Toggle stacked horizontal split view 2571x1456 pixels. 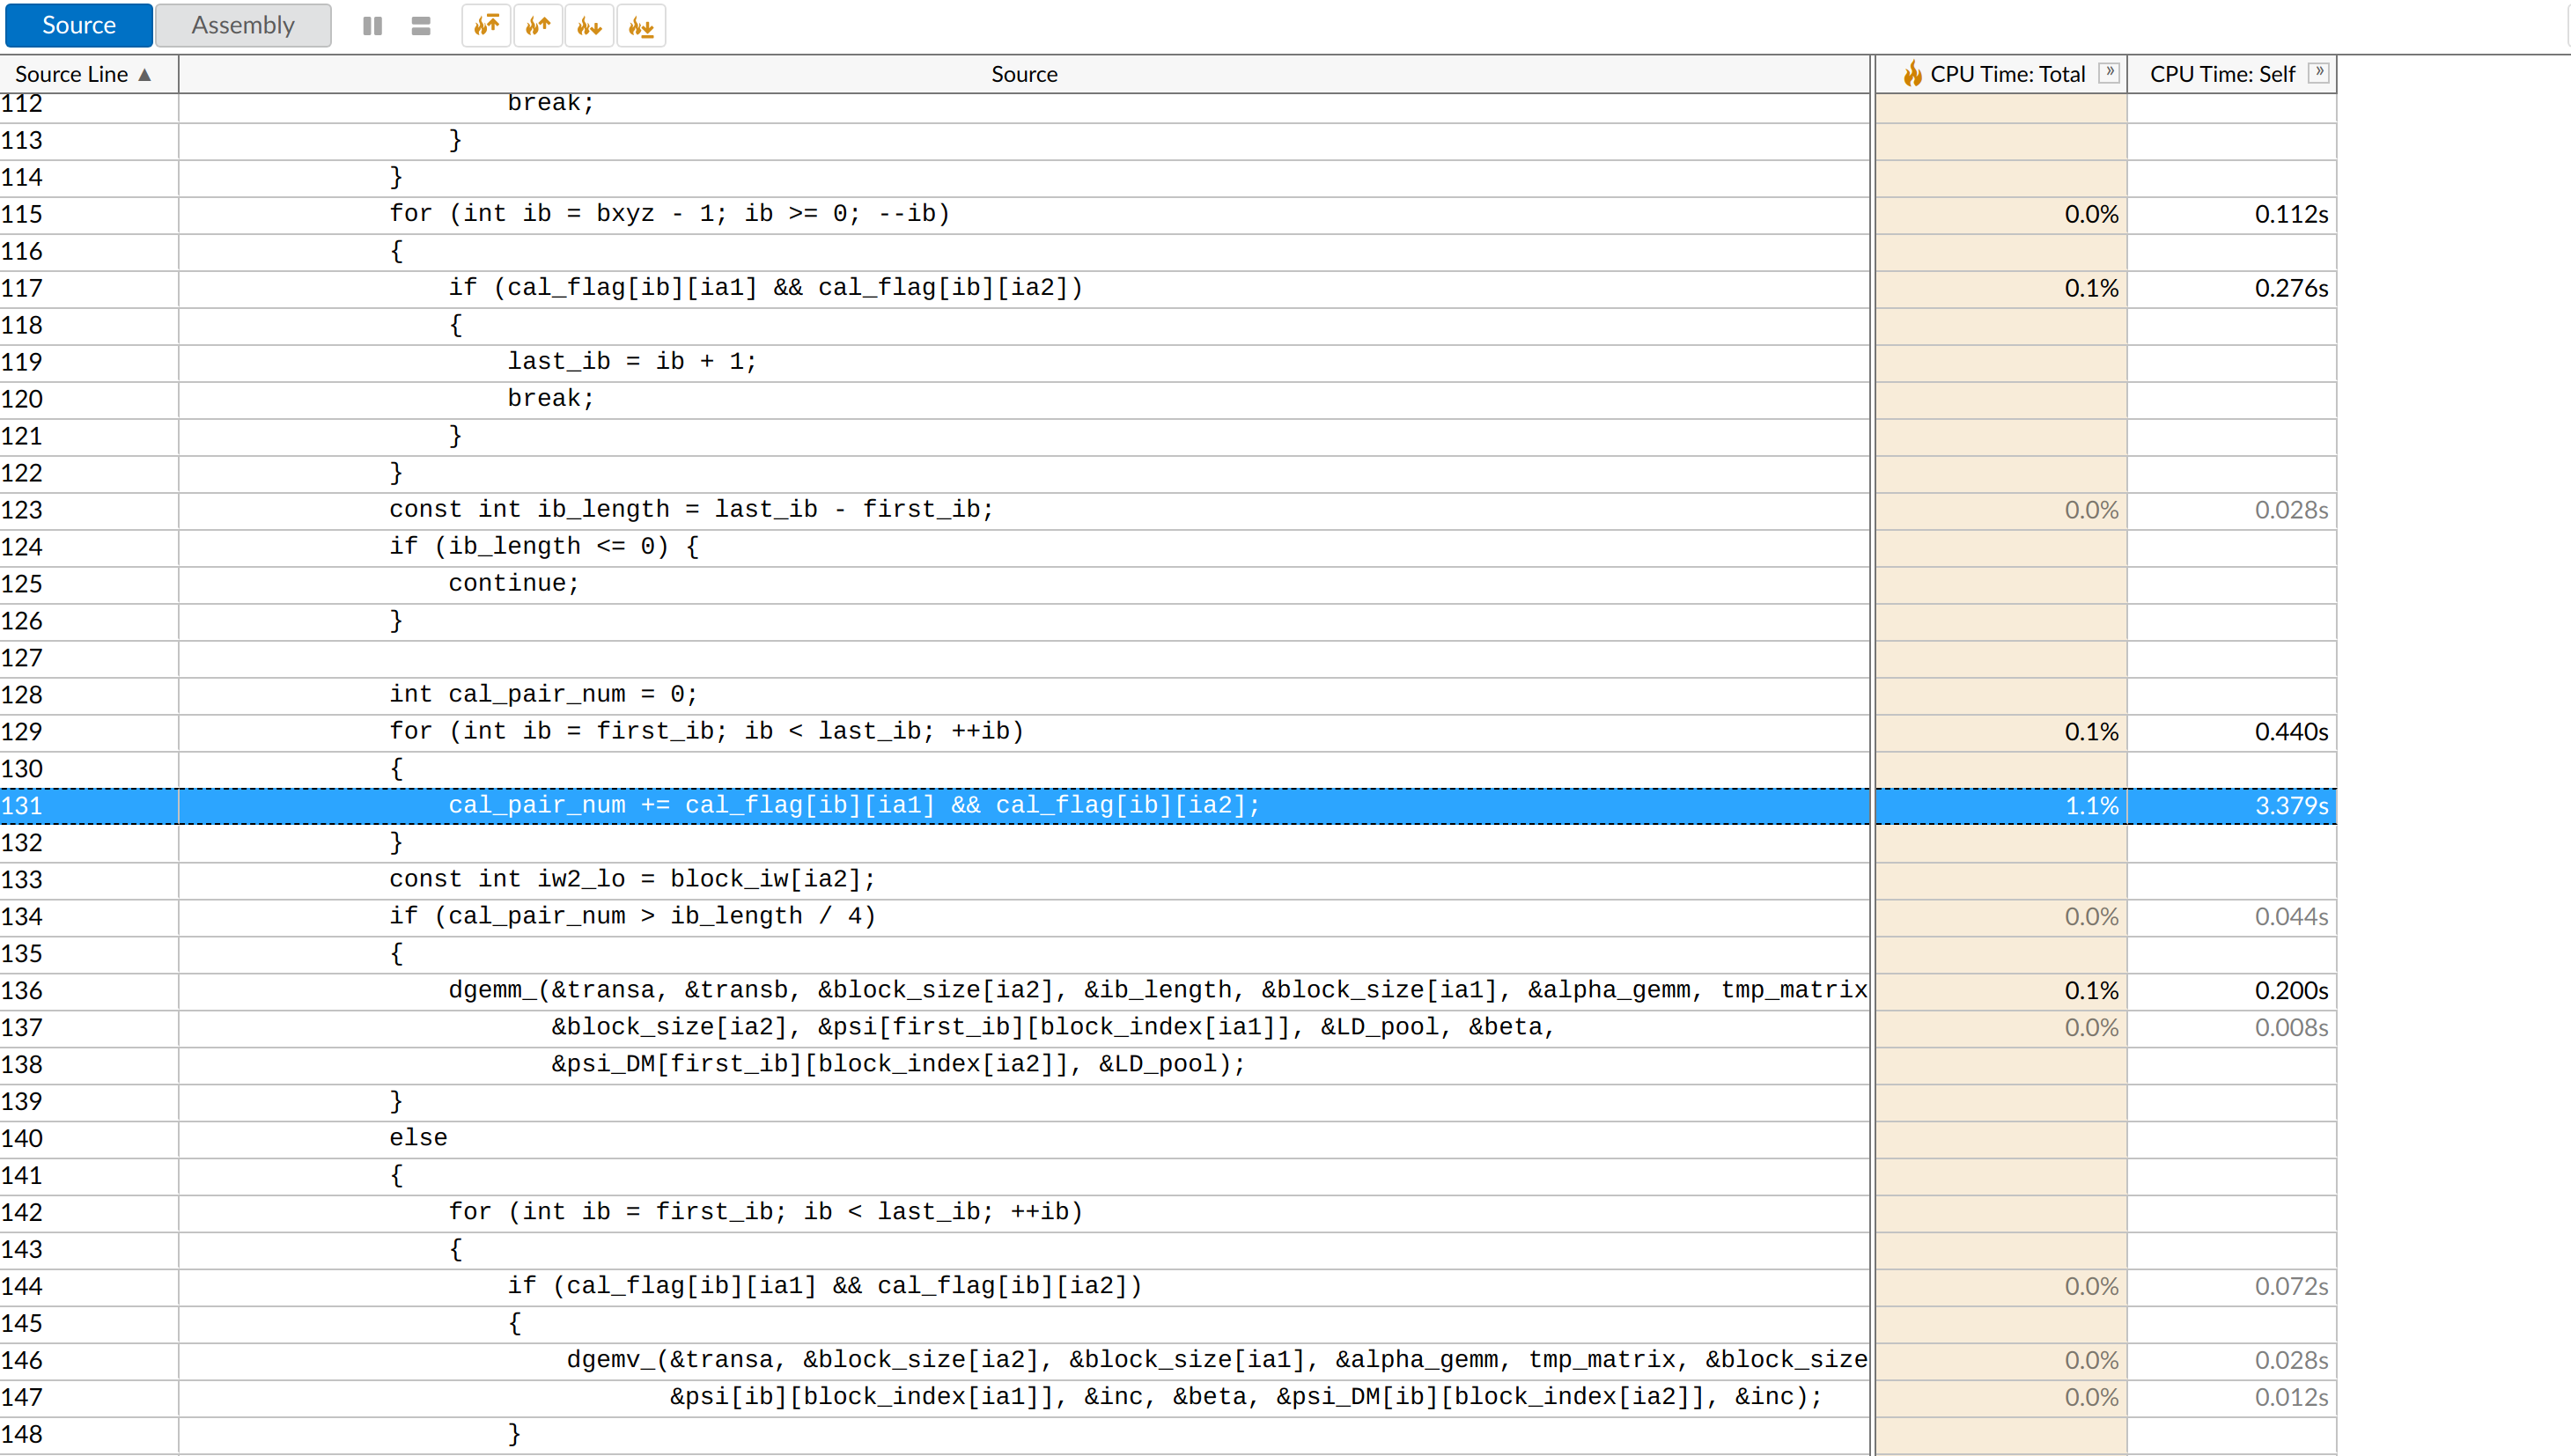pos(421,26)
